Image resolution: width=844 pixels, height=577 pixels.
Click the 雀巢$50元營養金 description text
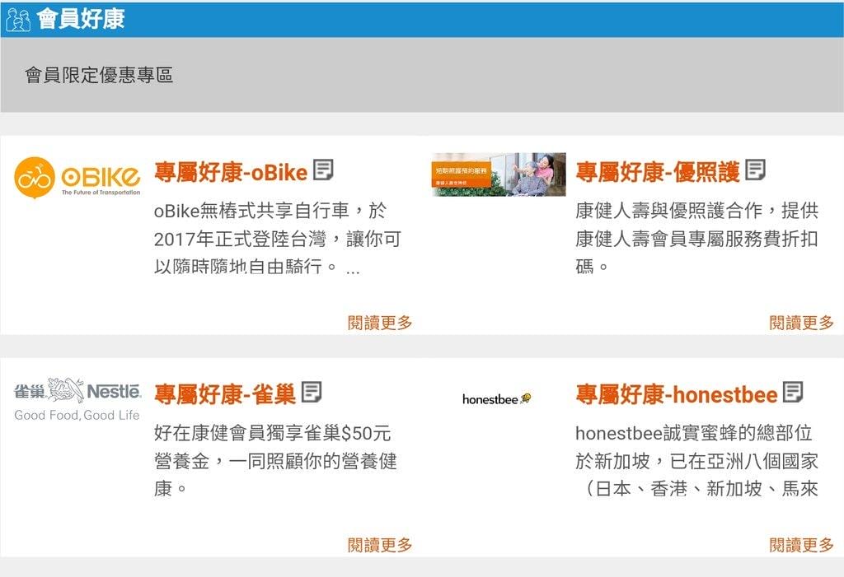pos(275,461)
